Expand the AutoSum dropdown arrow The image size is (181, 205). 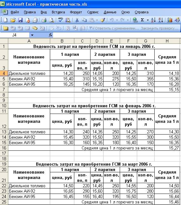pos(148,20)
